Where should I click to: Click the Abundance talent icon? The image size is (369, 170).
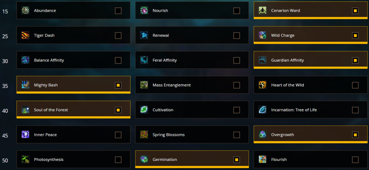tap(26, 10)
